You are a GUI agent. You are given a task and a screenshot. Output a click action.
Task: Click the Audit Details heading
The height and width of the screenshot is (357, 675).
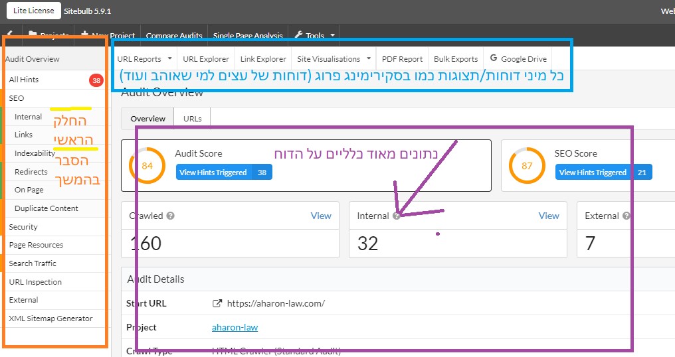(x=155, y=279)
